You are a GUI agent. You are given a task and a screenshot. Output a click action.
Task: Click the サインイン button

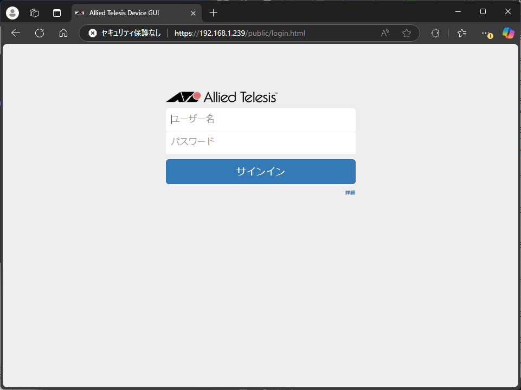pos(260,172)
